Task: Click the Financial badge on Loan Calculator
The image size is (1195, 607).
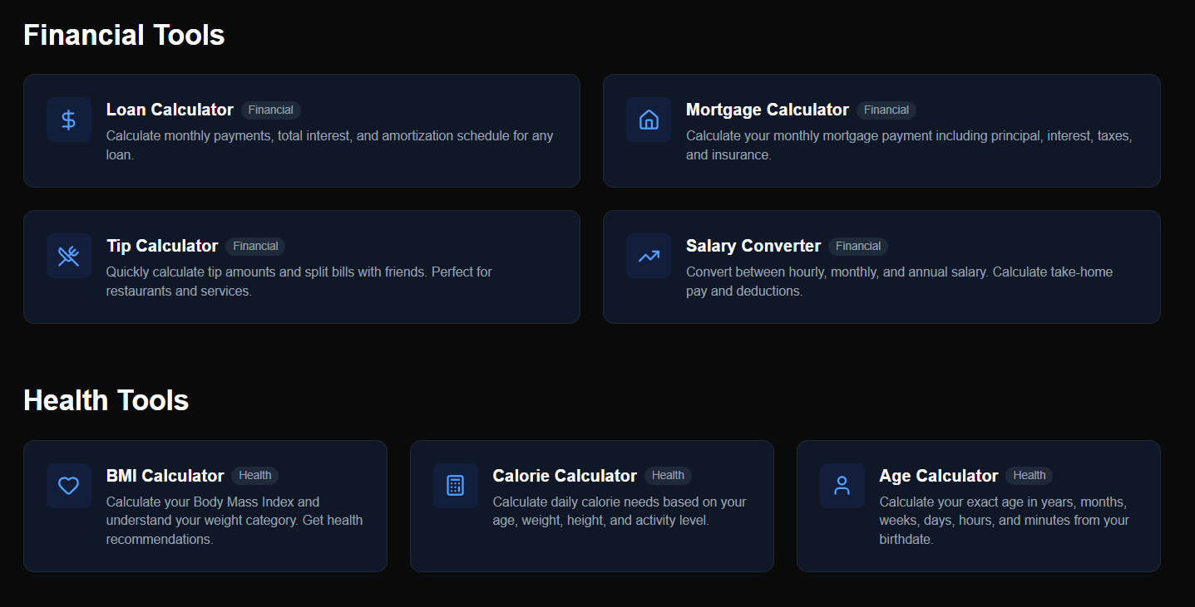Action: 271,110
